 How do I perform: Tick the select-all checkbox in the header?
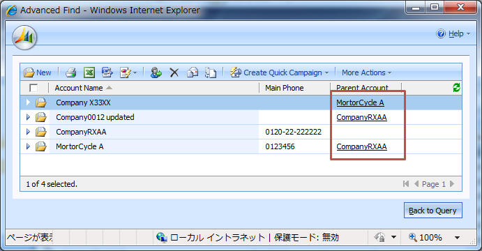[x=33, y=88]
